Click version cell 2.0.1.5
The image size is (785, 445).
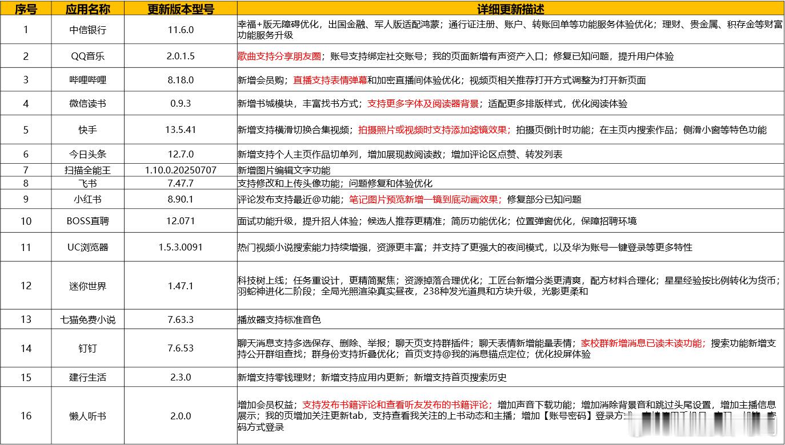pos(181,56)
